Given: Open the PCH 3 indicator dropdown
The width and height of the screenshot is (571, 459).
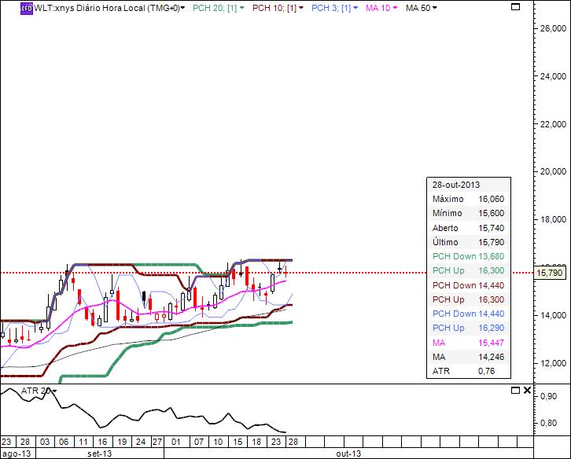Looking at the screenshot, I should pyautogui.click(x=355, y=8).
